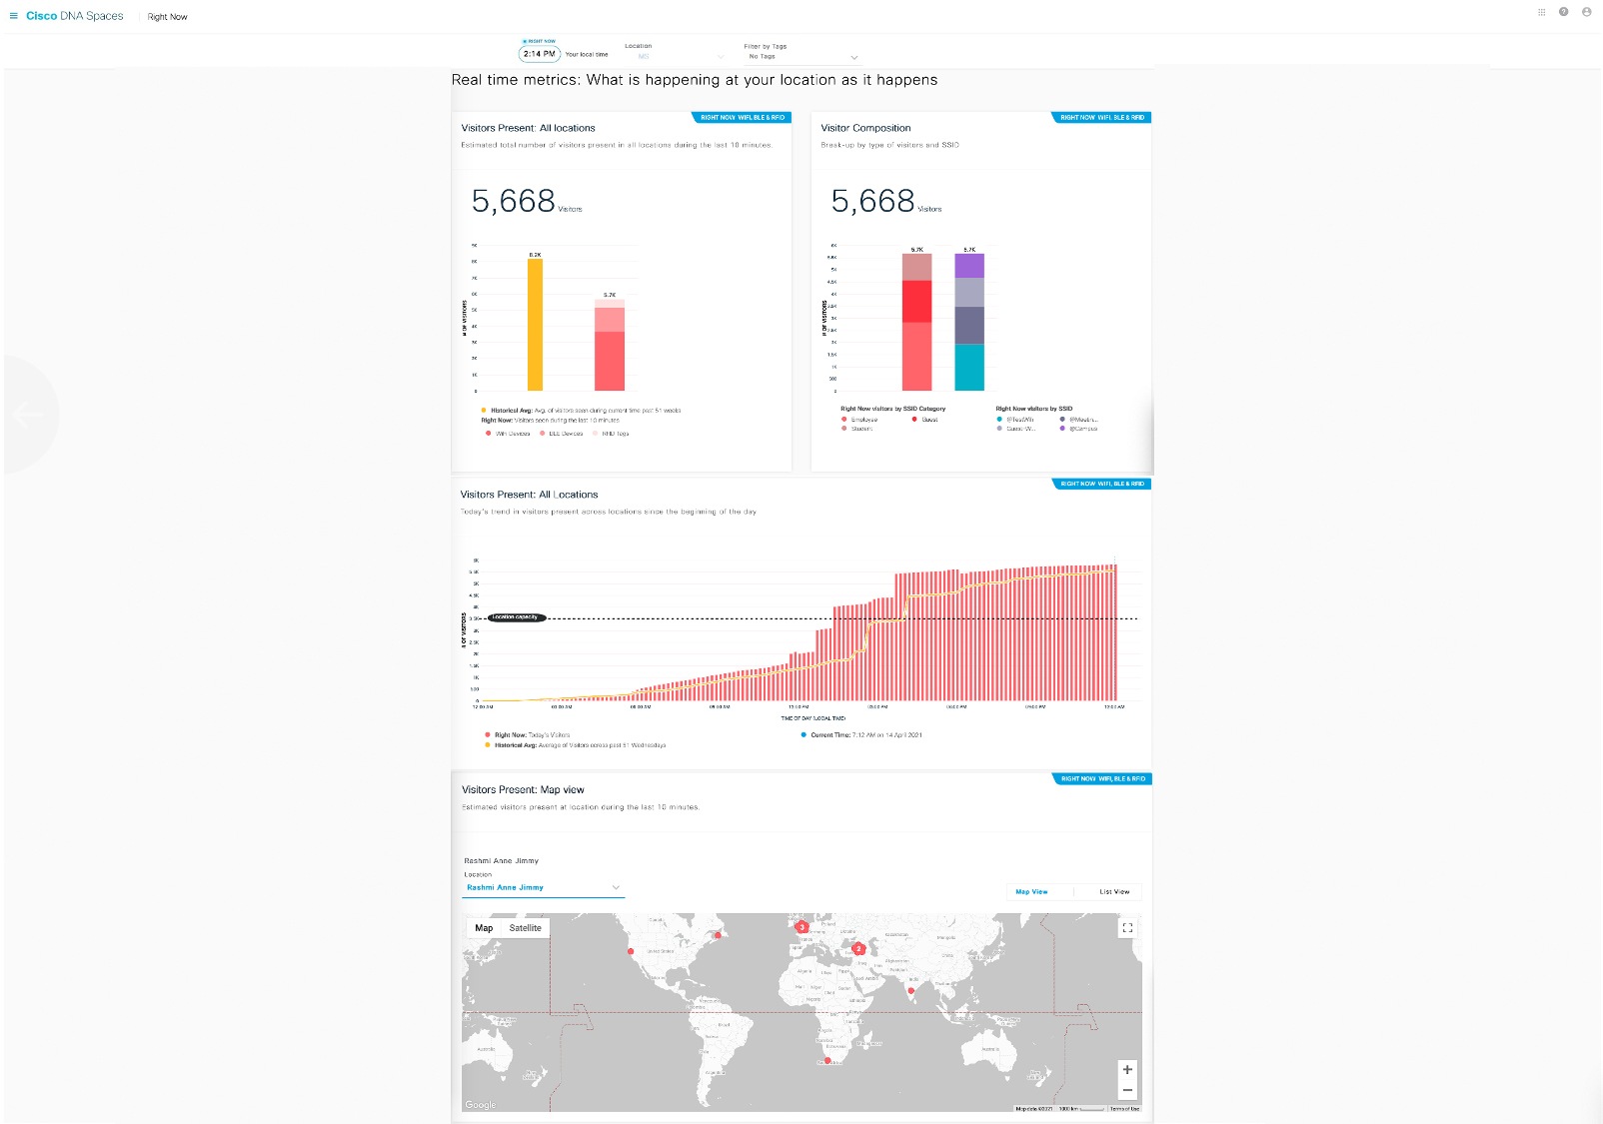Zoom out on the map

(x=1127, y=1090)
